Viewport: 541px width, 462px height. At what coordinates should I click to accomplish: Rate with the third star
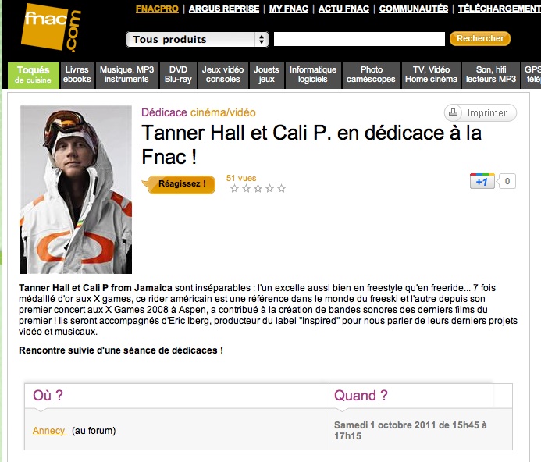click(x=258, y=188)
